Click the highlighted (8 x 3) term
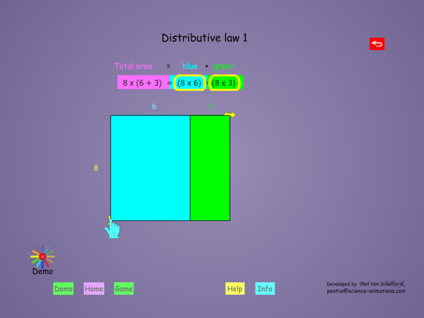 (x=224, y=83)
